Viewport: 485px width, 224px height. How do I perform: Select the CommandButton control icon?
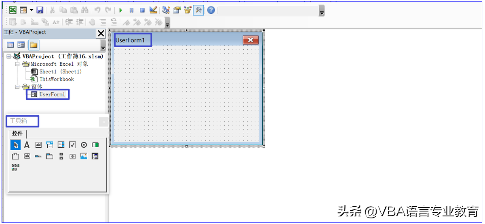pos(27,156)
